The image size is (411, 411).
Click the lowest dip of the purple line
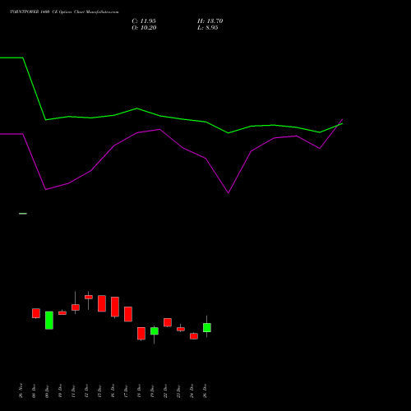click(229, 193)
